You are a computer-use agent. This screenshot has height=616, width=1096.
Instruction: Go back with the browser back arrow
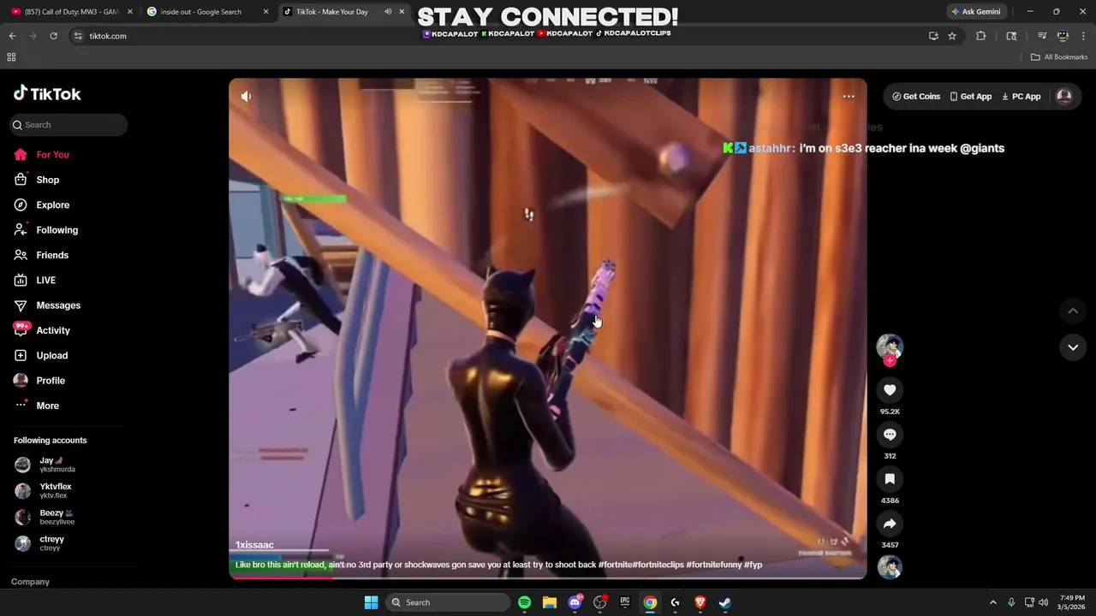[12, 36]
